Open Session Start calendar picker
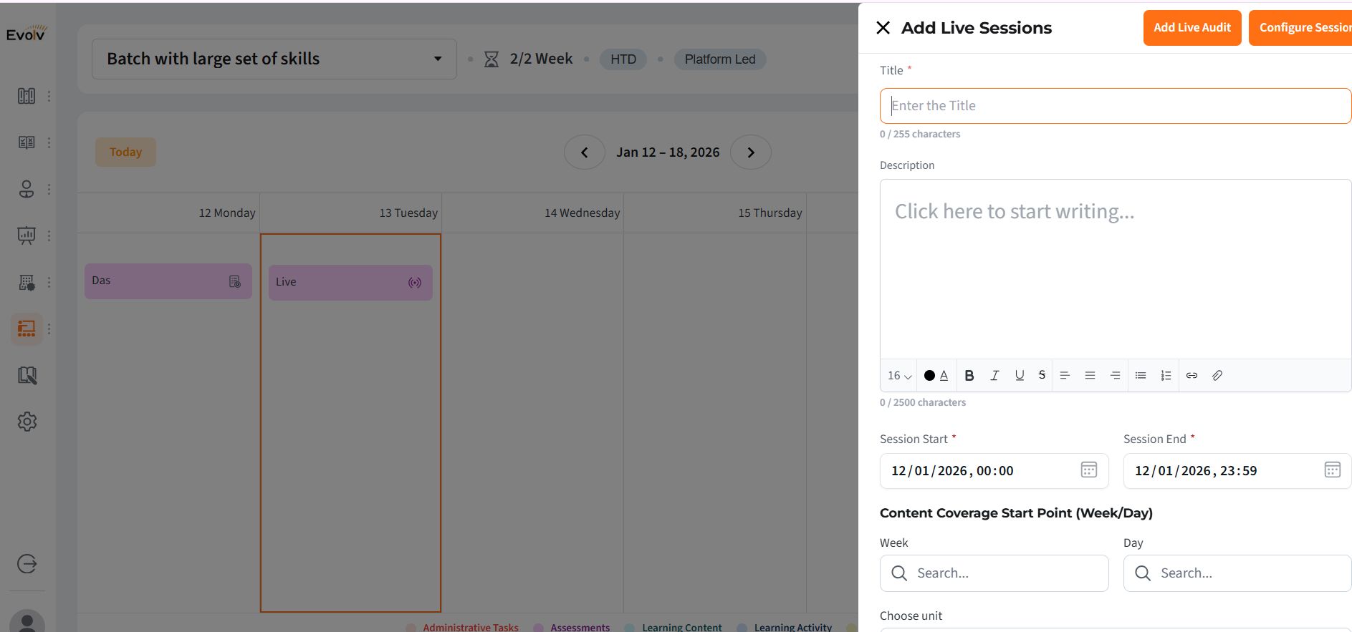The height and width of the screenshot is (632, 1352). click(1088, 470)
